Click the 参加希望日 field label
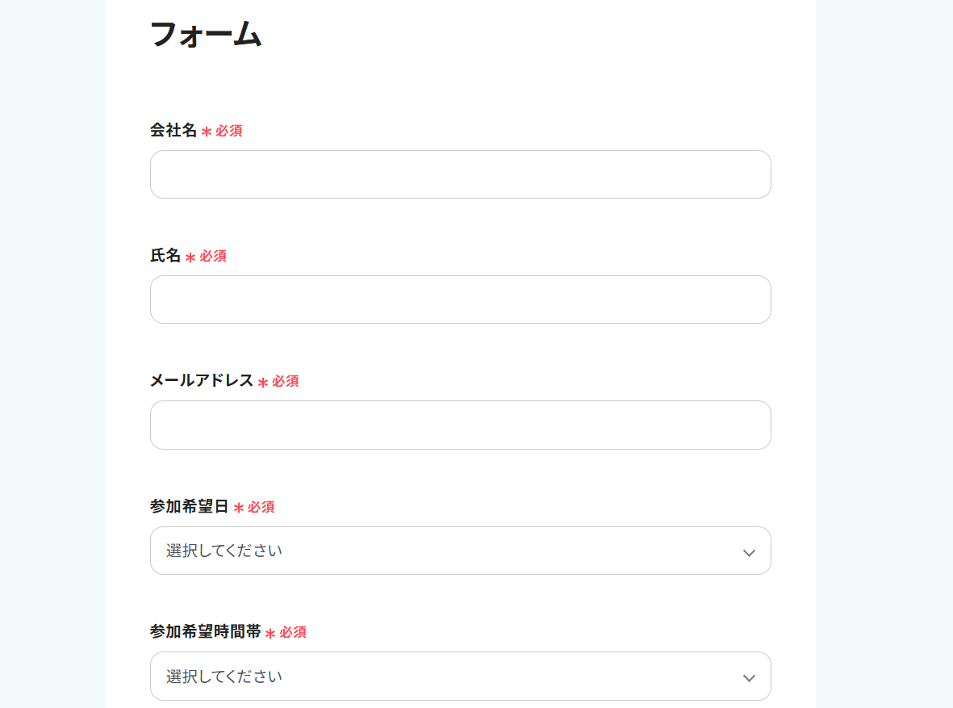Image resolution: width=953 pixels, height=708 pixels. pos(190,506)
